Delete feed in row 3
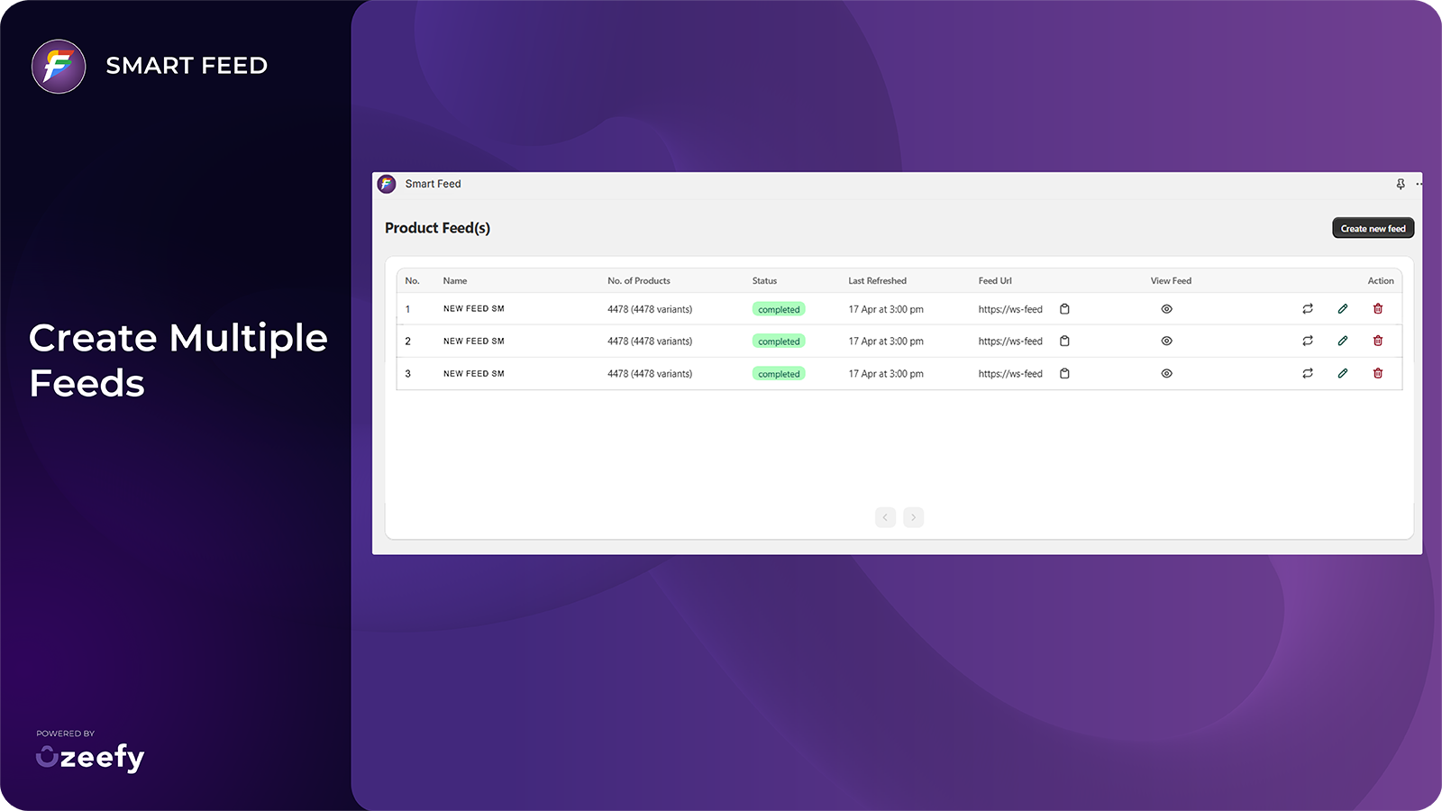Screen dimensions: 1442x811 tap(1378, 374)
